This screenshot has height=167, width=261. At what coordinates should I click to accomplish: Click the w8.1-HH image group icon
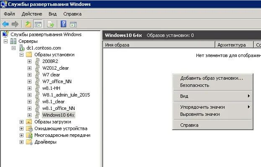(37, 88)
